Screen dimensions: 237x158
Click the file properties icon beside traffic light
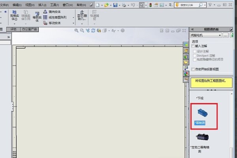click(x=156, y=5)
